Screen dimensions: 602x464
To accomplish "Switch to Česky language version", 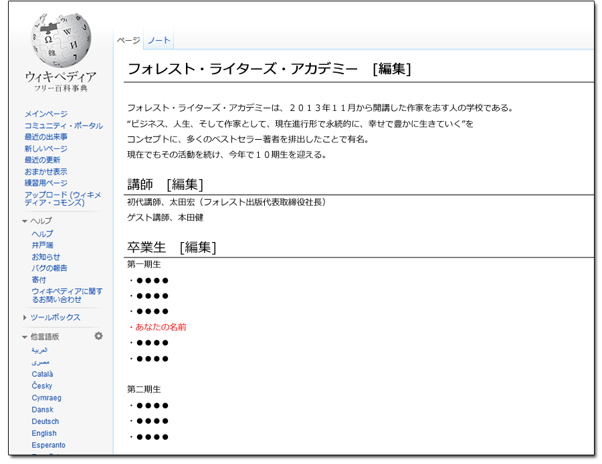I will point(42,386).
